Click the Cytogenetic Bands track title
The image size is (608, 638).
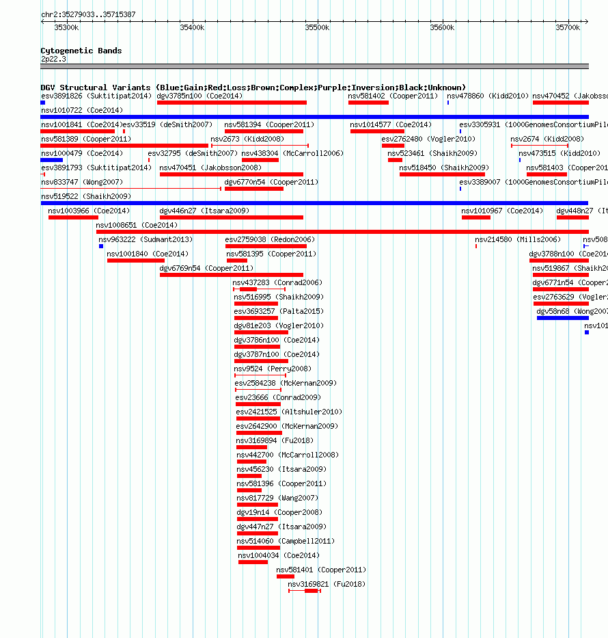81,51
